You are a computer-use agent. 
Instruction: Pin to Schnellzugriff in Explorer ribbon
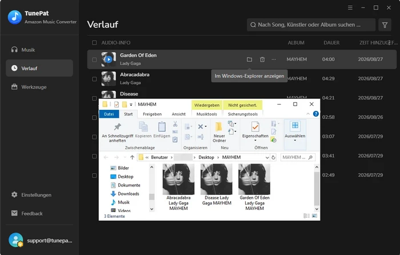(117, 133)
